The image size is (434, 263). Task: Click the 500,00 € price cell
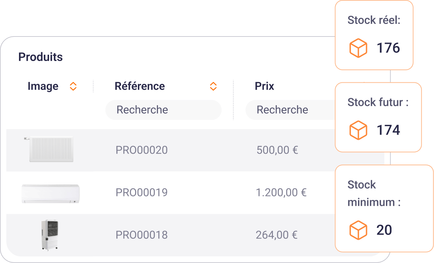pos(277,150)
